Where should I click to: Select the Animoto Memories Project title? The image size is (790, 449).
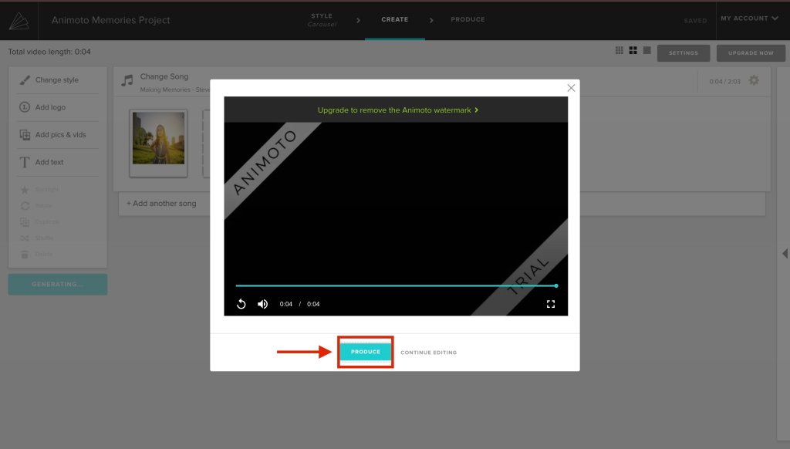(111, 20)
